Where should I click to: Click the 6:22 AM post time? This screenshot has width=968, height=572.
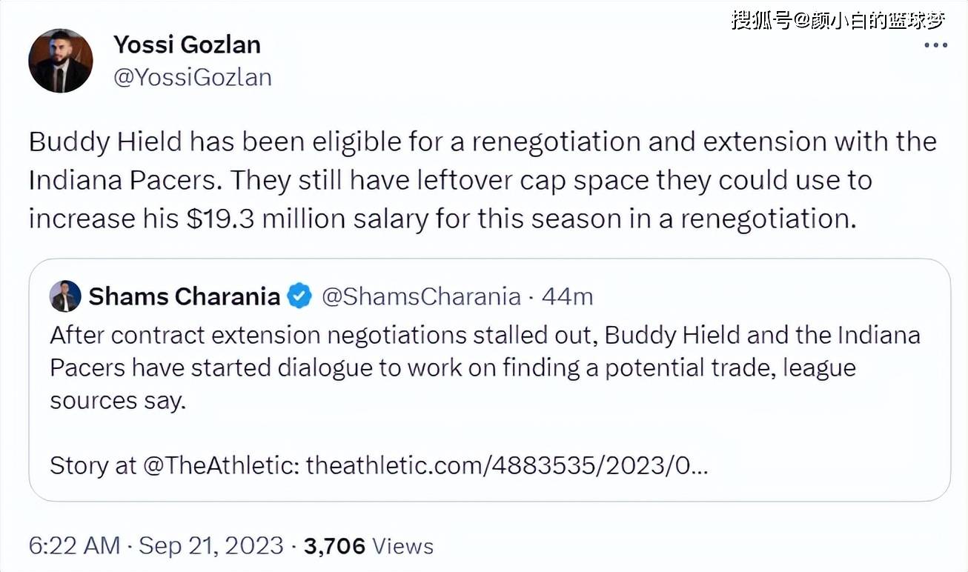click(74, 546)
